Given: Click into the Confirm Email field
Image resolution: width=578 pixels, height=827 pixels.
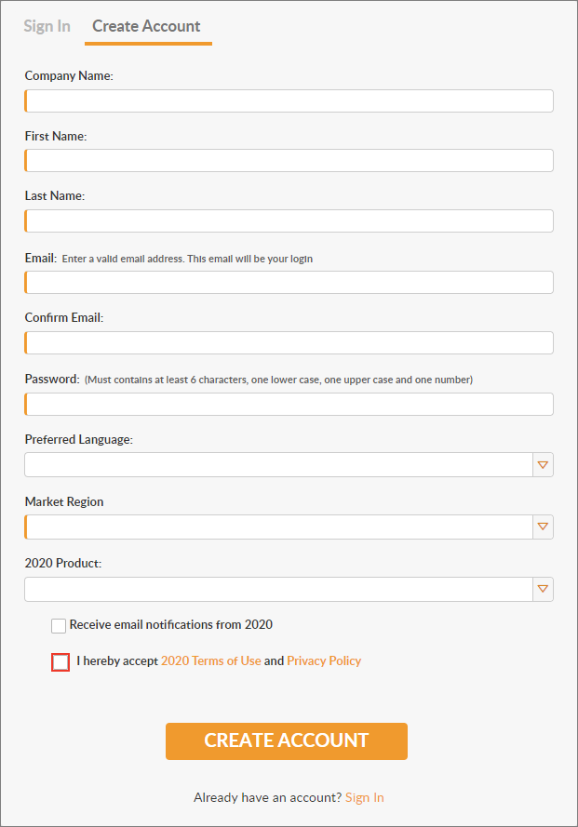Looking at the screenshot, I should (289, 343).
